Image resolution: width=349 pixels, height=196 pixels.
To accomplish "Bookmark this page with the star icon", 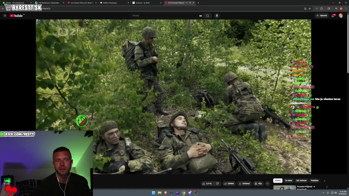I will 310,8.
